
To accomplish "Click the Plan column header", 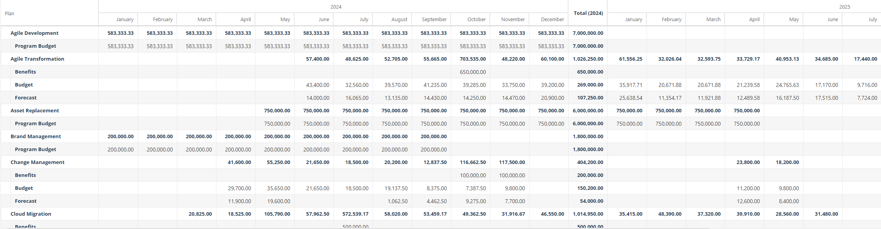I will click(x=9, y=13).
